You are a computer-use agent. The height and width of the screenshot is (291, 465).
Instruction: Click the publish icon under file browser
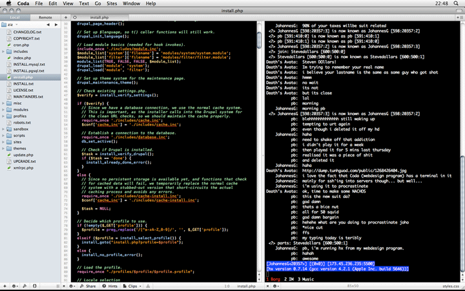pos(25,286)
